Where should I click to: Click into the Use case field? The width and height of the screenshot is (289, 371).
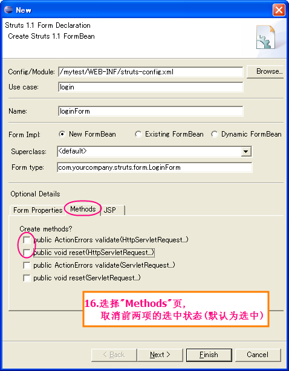click(151, 87)
